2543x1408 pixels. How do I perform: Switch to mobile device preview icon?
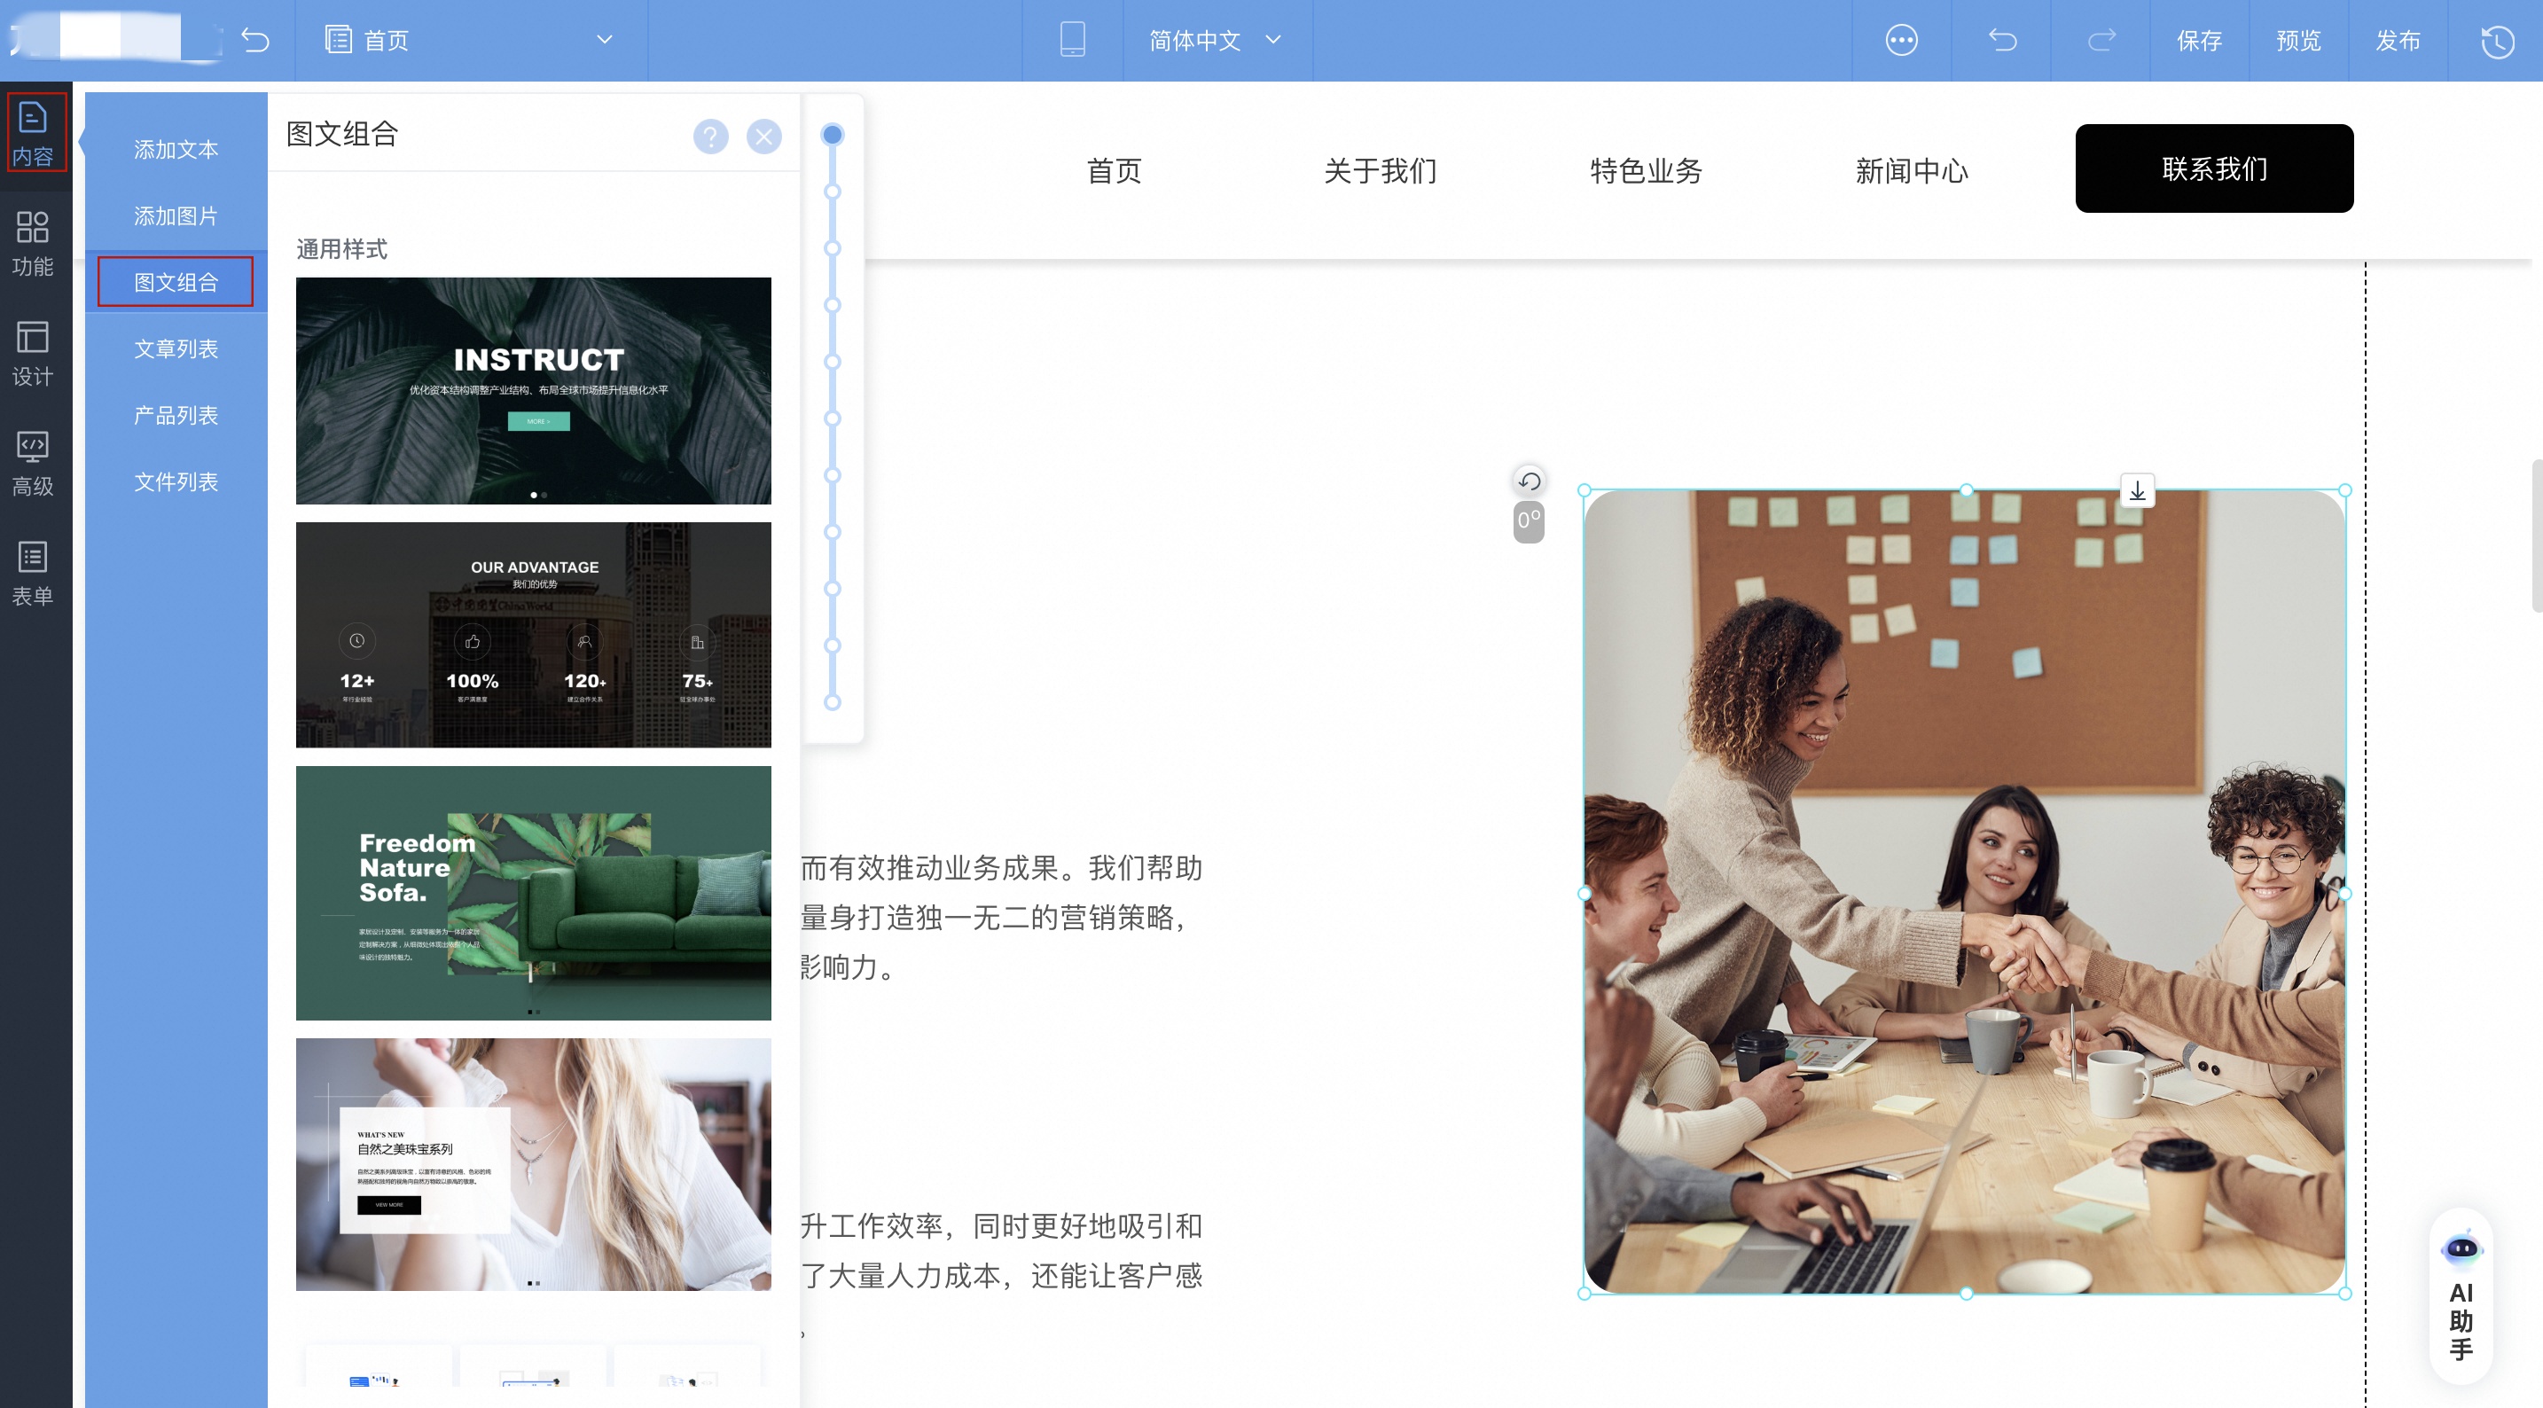coord(1072,40)
